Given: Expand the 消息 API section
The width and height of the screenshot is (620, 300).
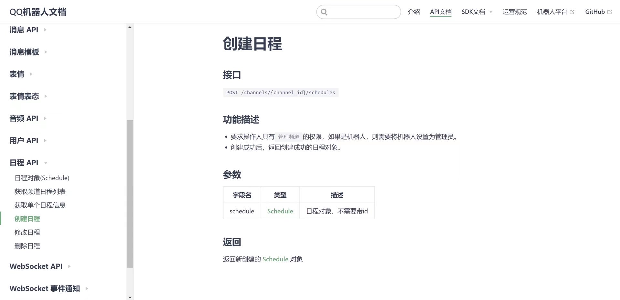Looking at the screenshot, I should (24, 30).
